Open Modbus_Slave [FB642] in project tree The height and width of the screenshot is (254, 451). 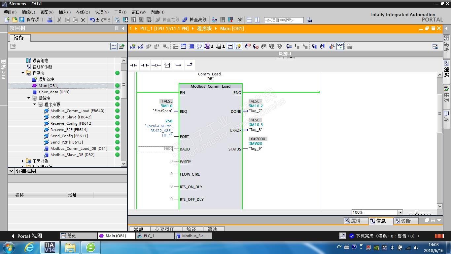(71, 117)
